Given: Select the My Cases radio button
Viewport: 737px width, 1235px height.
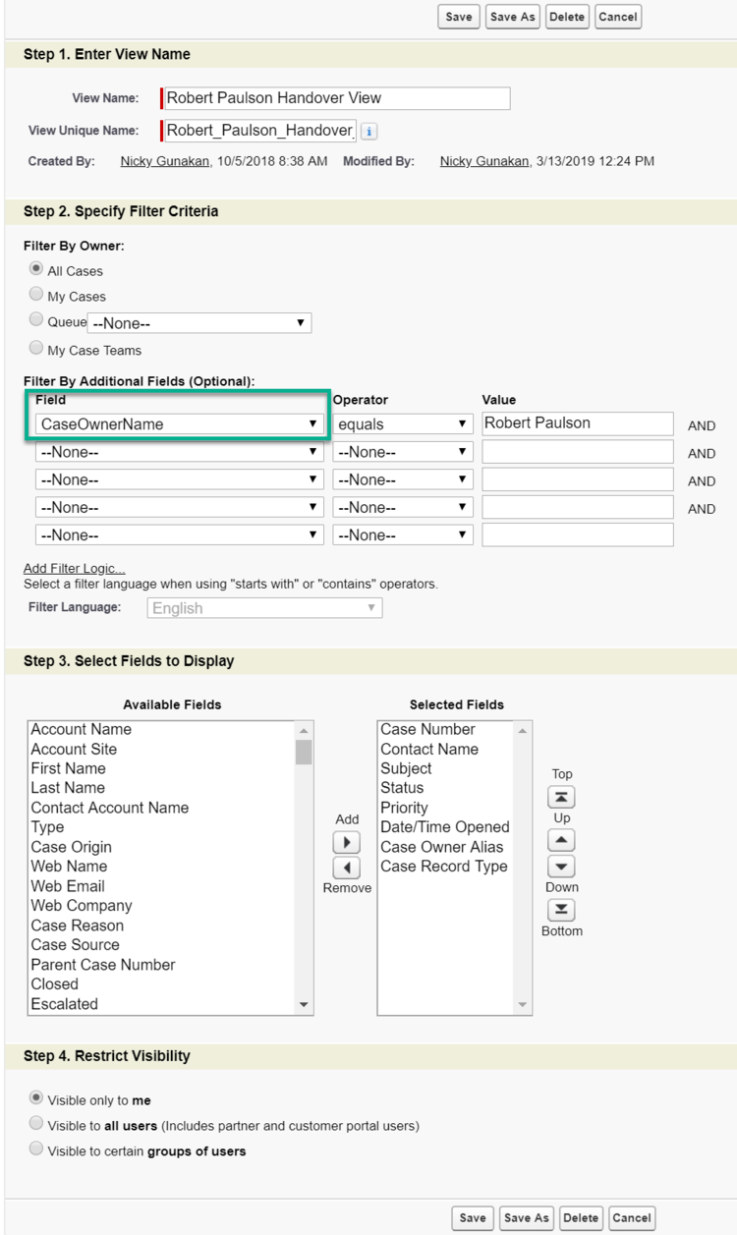Looking at the screenshot, I should 36,295.
